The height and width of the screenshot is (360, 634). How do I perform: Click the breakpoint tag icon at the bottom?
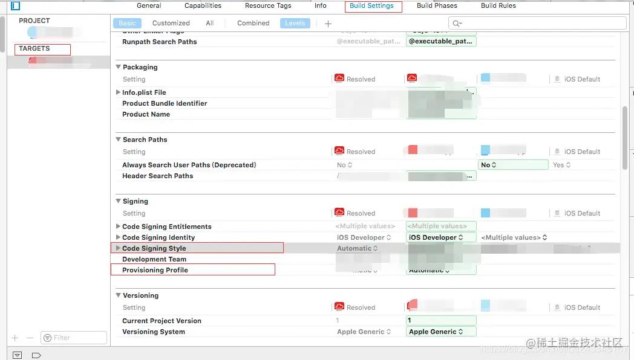click(36, 355)
